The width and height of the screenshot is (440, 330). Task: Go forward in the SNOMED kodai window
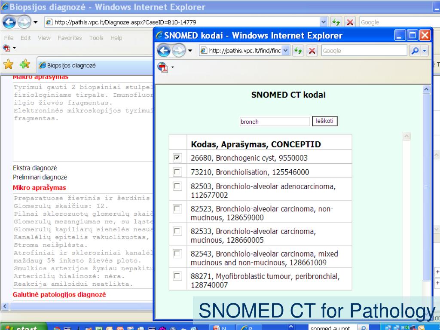click(179, 51)
